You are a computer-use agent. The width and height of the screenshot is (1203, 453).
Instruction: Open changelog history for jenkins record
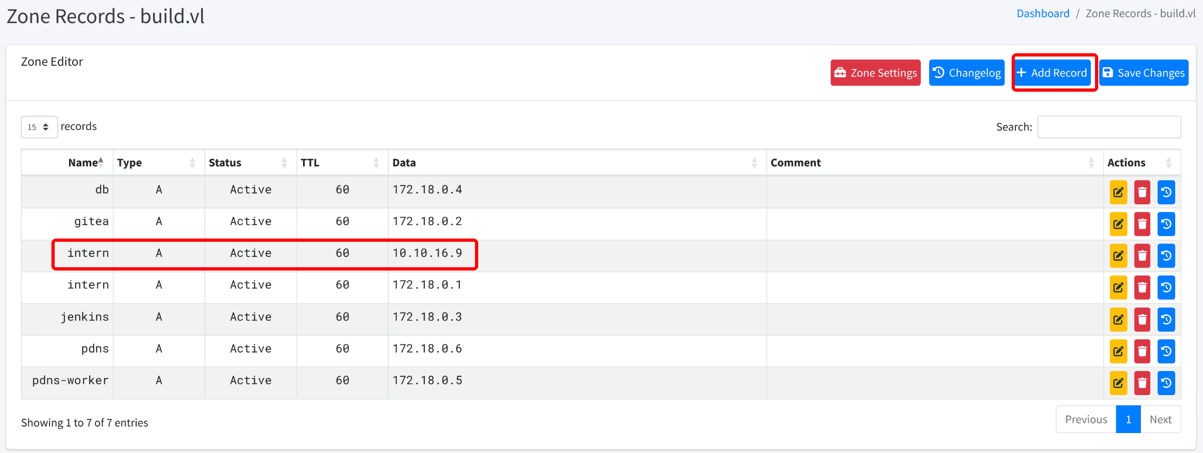pyautogui.click(x=1165, y=320)
